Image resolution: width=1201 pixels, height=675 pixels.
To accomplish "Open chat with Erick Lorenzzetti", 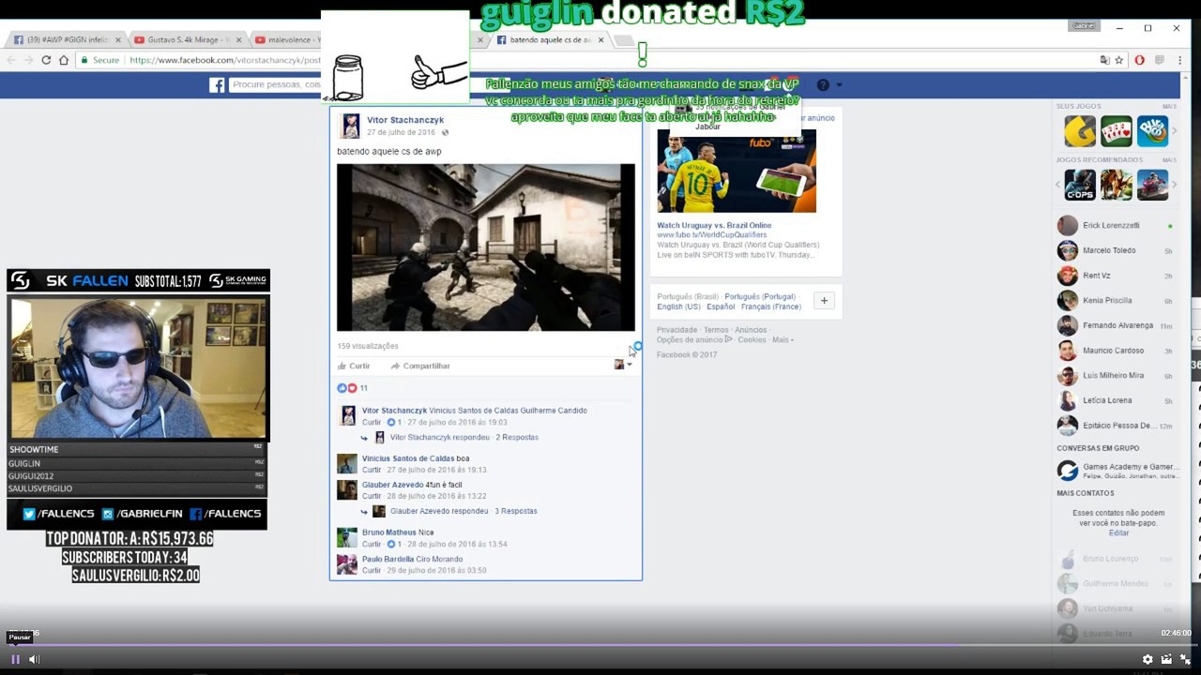I will point(1116,226).
